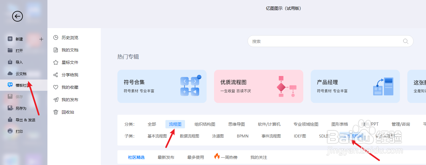Select category 思维导图

coord(237,124)
